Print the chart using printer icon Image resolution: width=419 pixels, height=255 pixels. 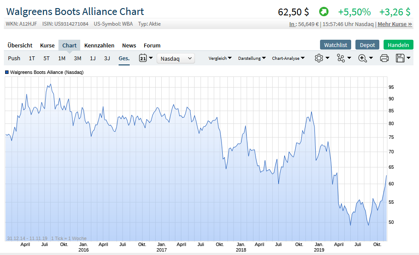384,58
